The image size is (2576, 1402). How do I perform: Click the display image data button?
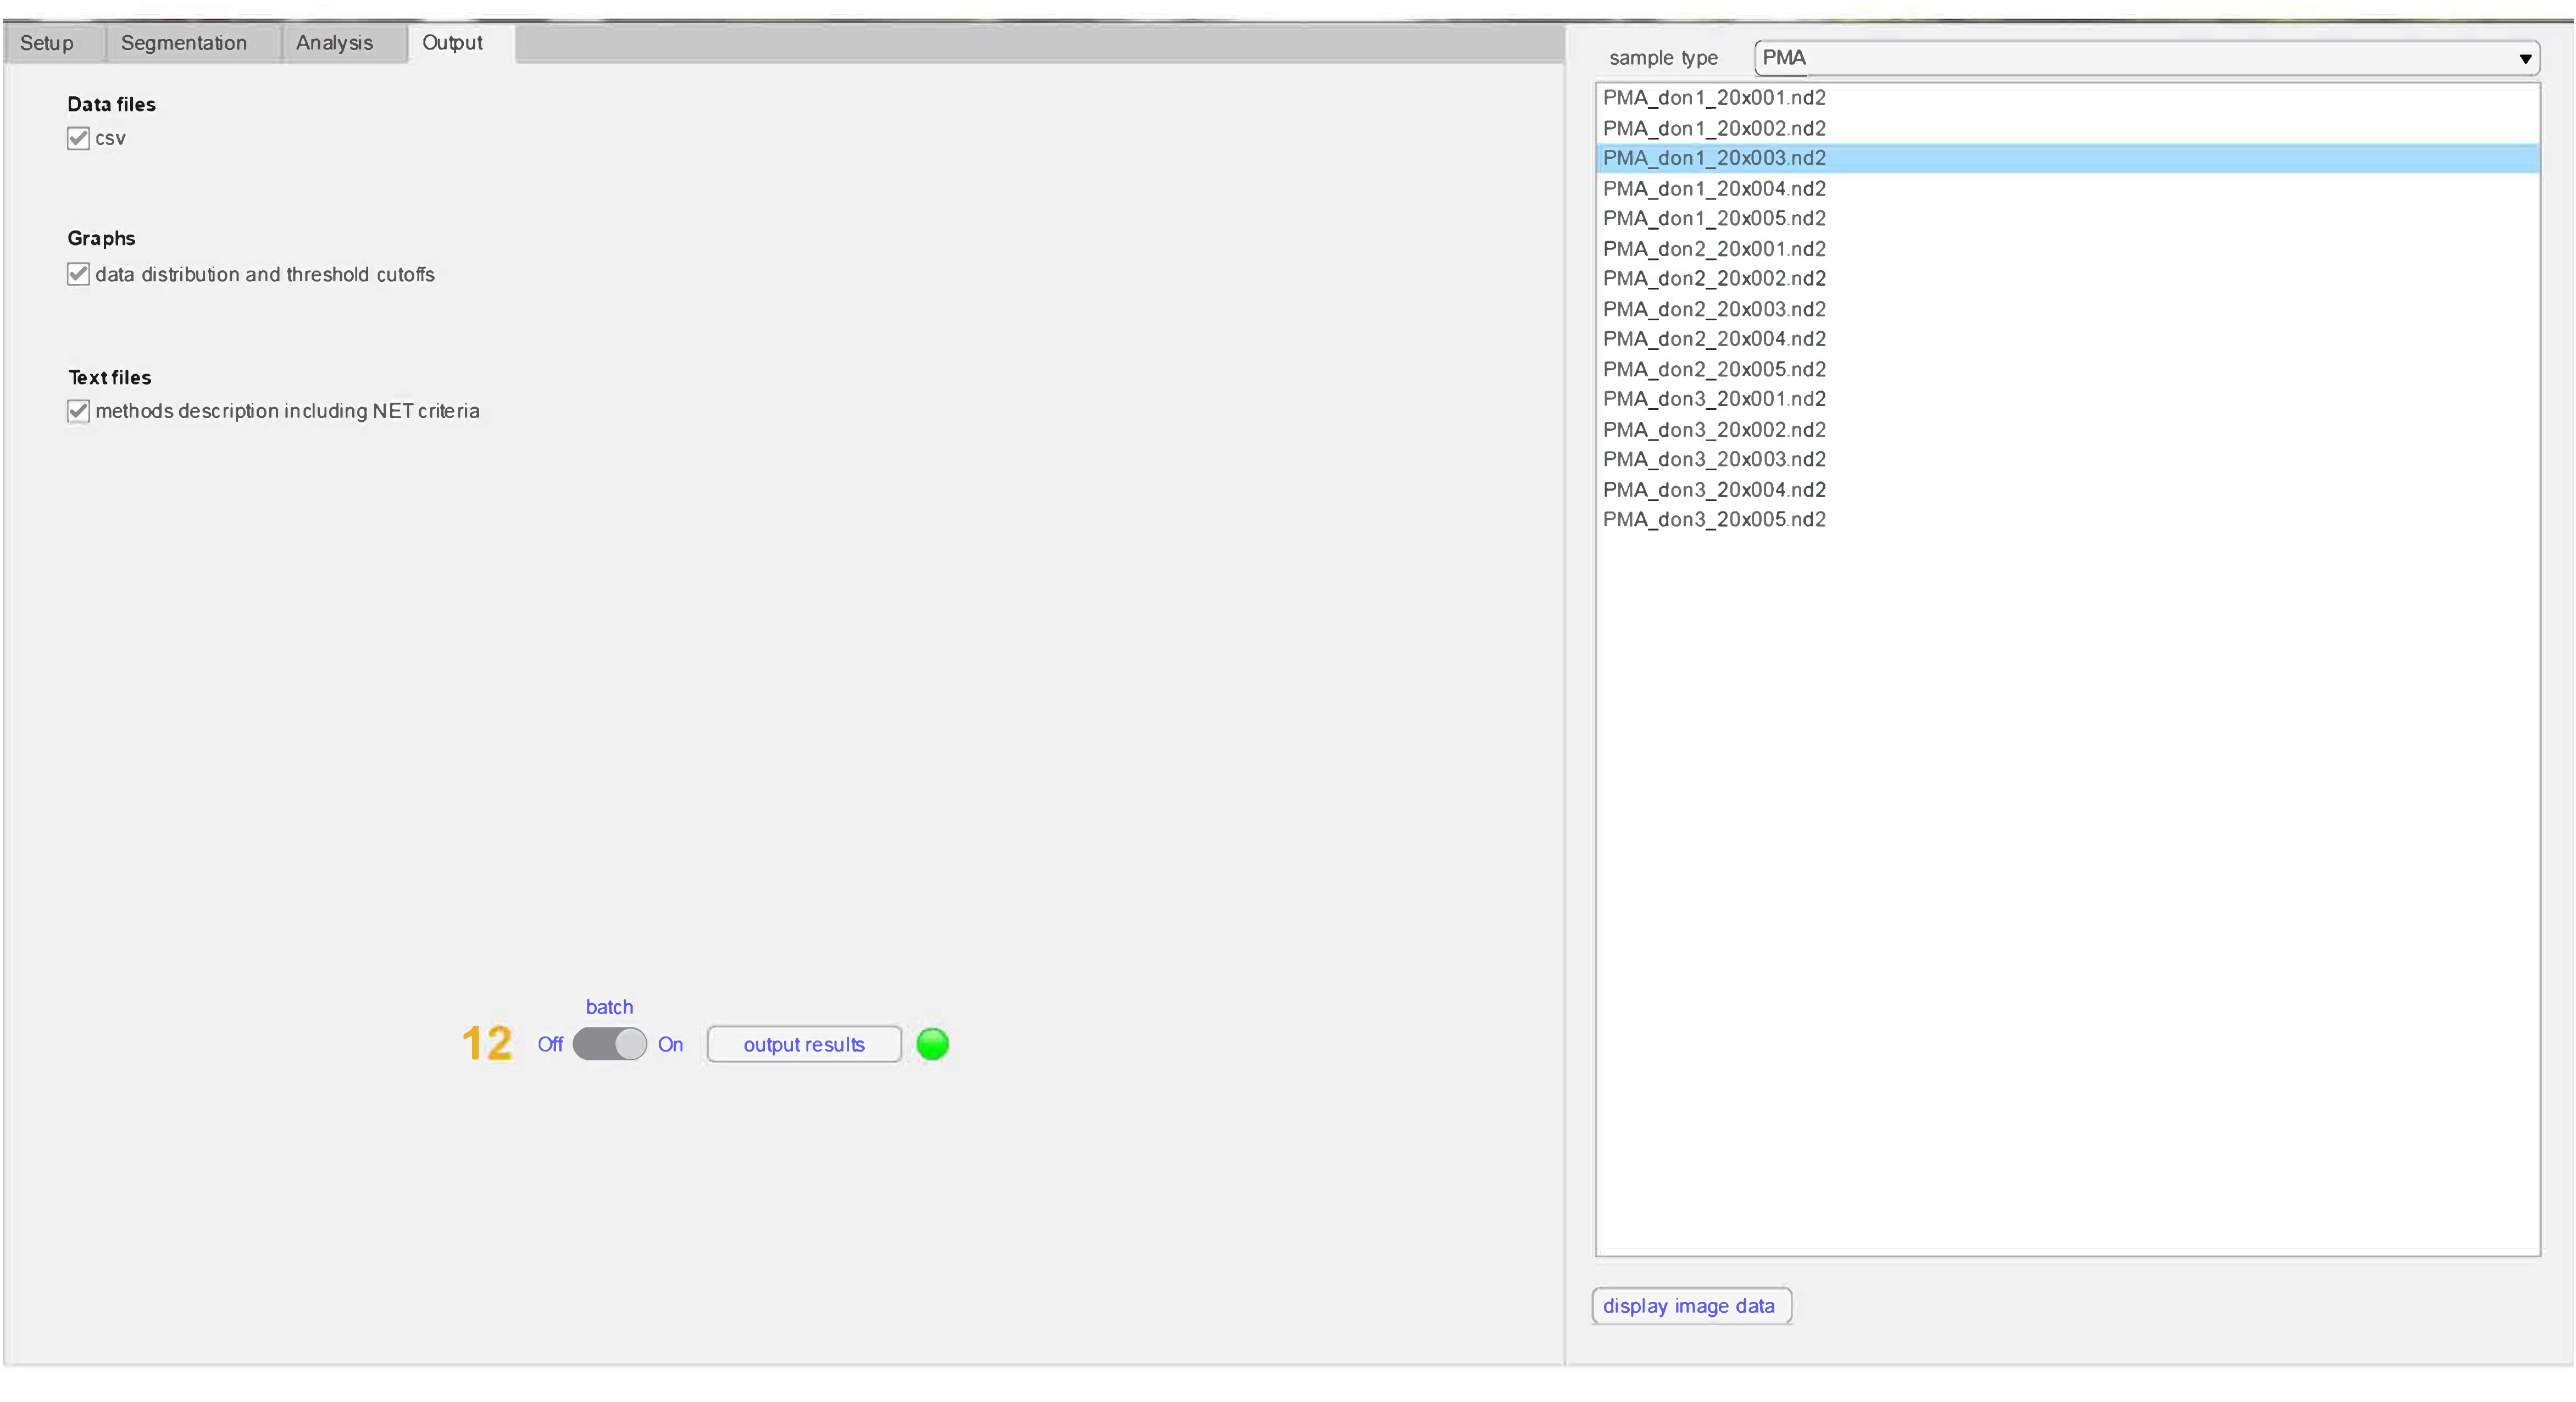[1689, 1306]
